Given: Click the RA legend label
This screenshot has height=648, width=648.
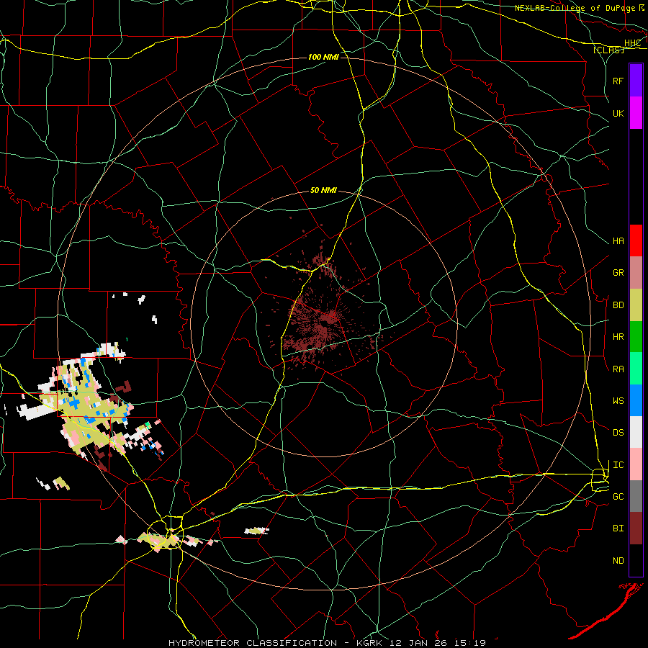Looking at the screenshot, I should pyautogui.click(x=618, y=369).
